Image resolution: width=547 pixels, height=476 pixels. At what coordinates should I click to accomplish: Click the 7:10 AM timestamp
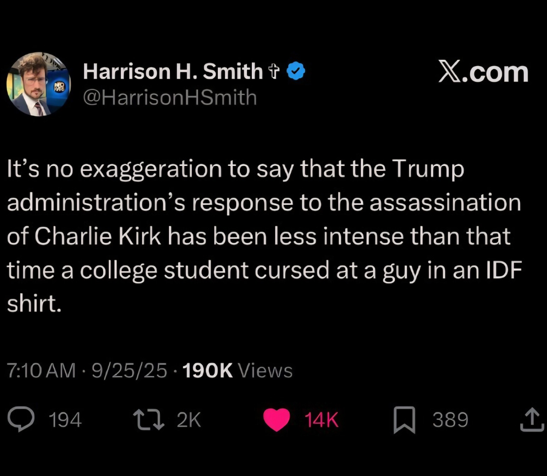coord(41,371)
